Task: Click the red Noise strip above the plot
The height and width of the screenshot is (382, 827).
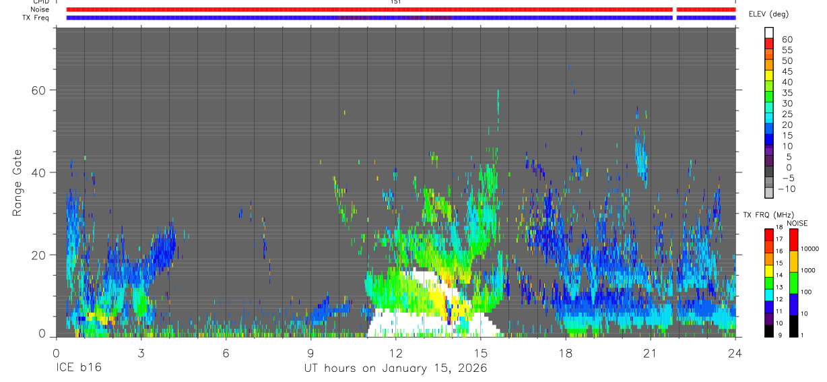Action: tap(401, 9)
